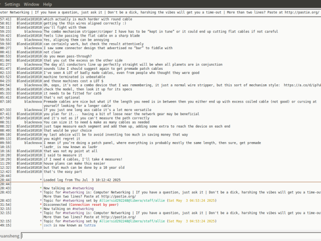
Task: Click message 'not clear' from Blondie101010
Action: (x=52, y=52)
